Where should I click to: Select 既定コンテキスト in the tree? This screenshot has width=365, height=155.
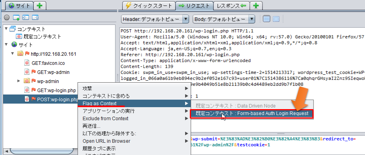pos(42,36)
